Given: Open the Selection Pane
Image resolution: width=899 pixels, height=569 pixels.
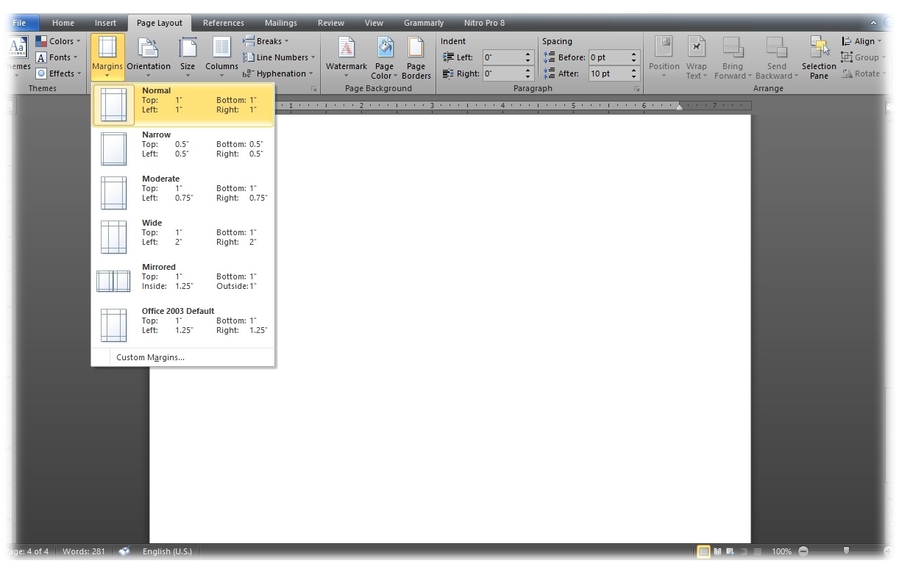Looking at the screenshot, I should point(819,49).
